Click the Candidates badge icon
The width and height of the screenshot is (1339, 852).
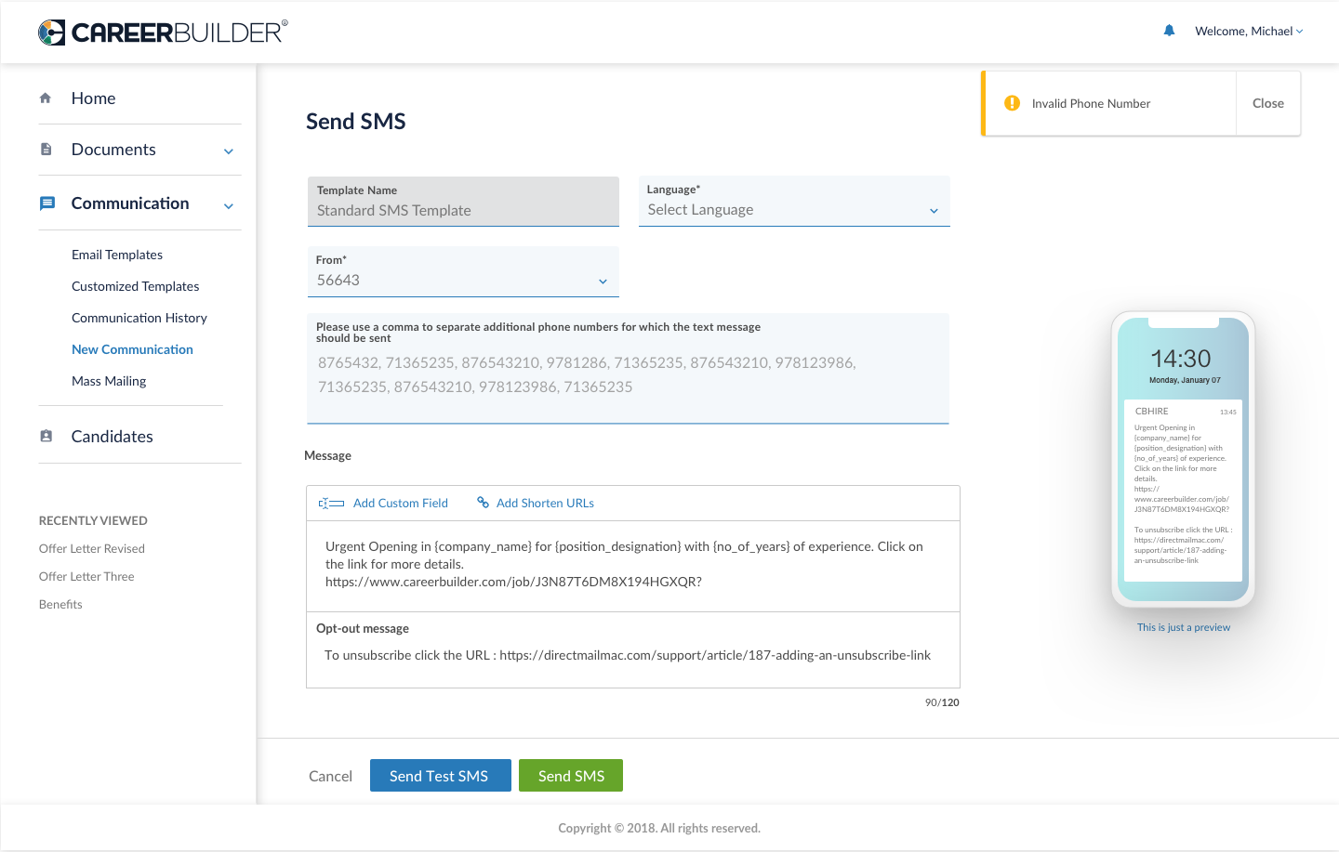point(46,437)
